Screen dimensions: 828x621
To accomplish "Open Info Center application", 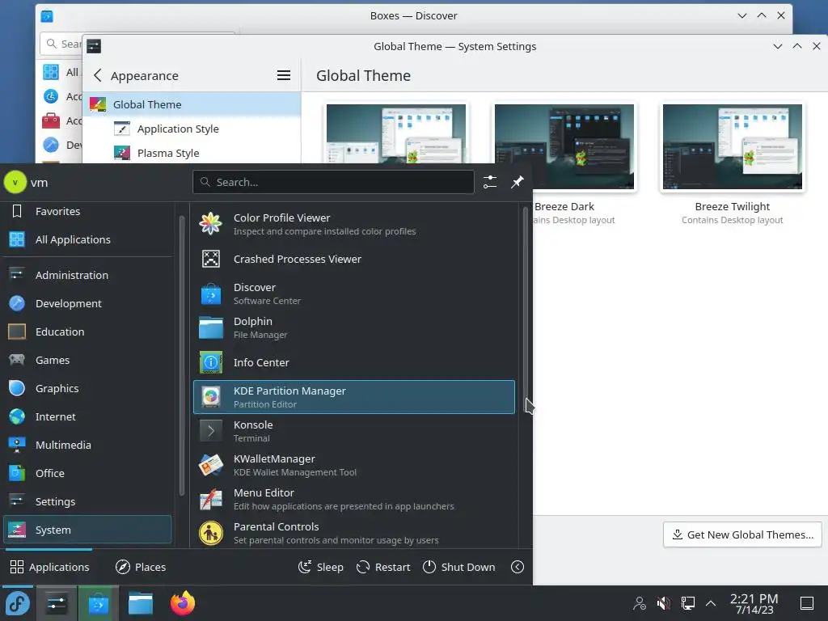I will tap(354, 362).
